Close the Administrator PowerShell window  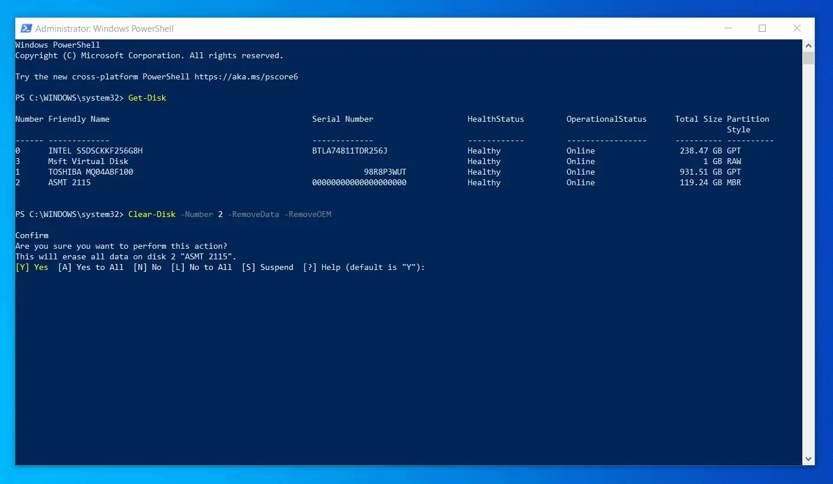tap(797, 28)
